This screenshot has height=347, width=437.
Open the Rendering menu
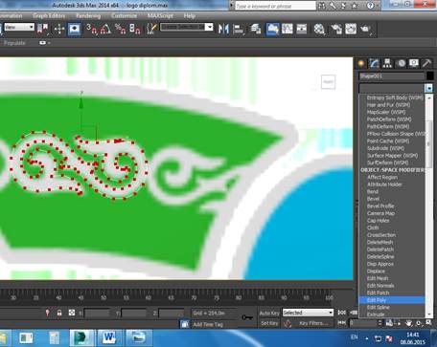(88, 15)
